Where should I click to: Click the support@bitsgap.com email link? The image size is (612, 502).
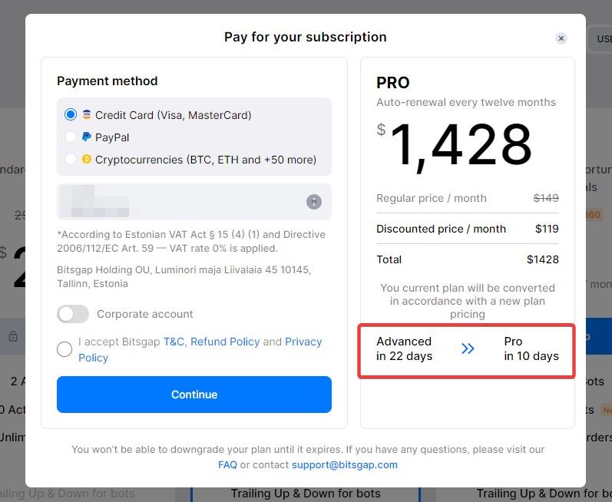345,464
